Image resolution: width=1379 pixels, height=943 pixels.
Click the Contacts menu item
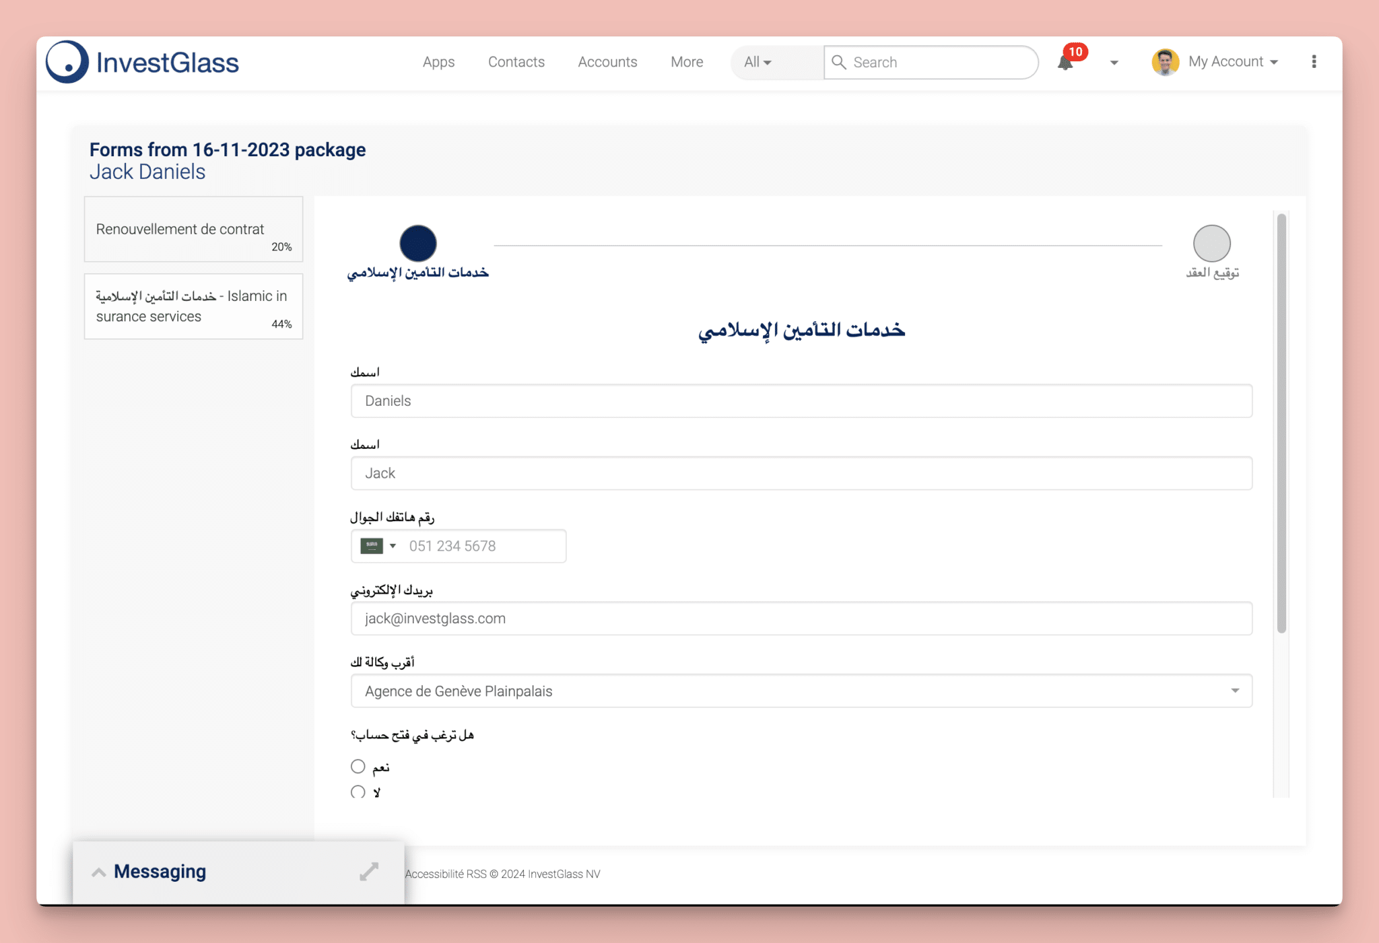coord(516,62)
